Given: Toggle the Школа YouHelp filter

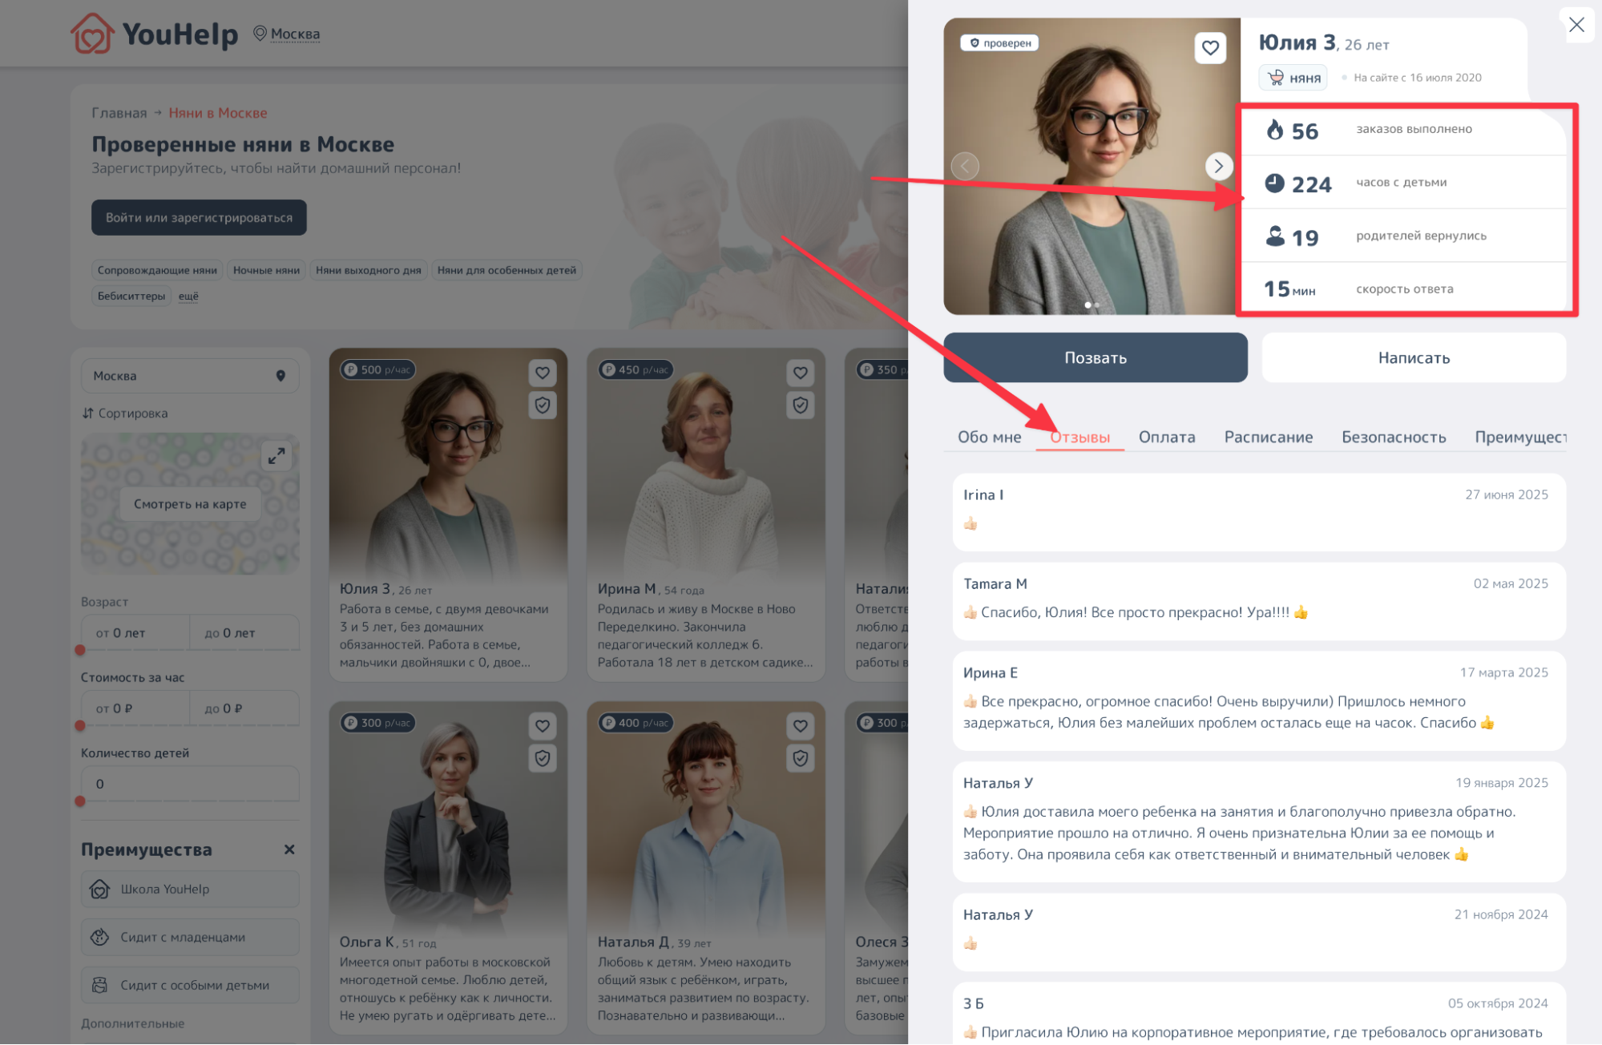Looking at the screenshot, I should [190, 890].
